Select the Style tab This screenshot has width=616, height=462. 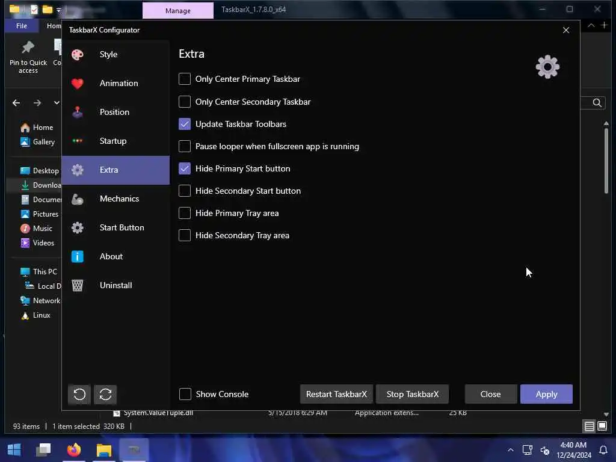click(x=115, y=55)
